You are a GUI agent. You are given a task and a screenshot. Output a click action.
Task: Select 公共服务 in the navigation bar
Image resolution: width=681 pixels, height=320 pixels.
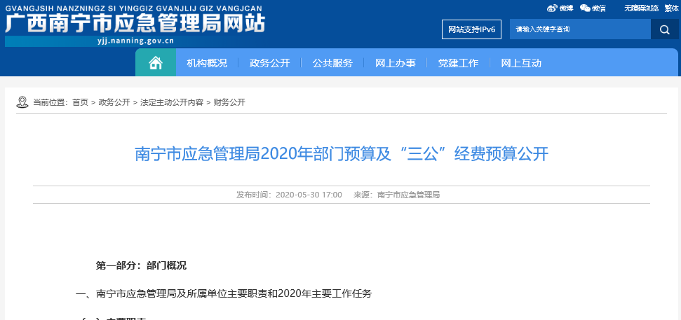click(332, 63)
